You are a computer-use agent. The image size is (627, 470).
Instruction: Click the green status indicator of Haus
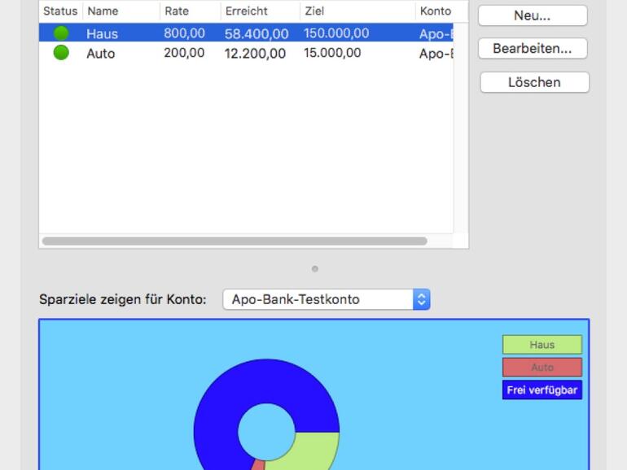tap(61, 33)
